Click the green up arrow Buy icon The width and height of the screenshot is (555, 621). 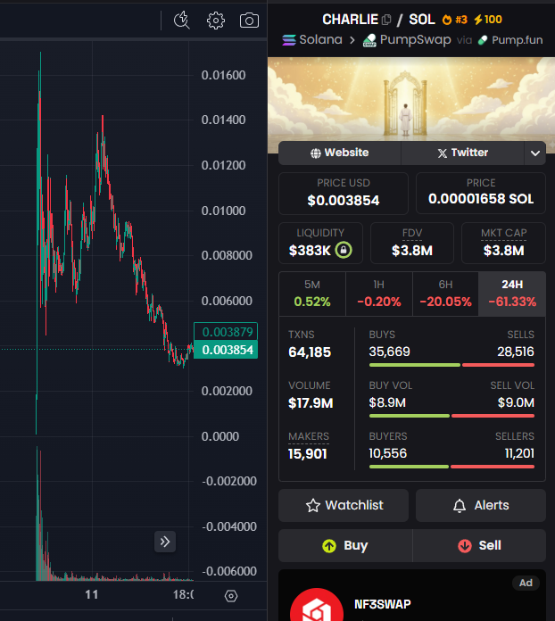[x=329, y=546]
